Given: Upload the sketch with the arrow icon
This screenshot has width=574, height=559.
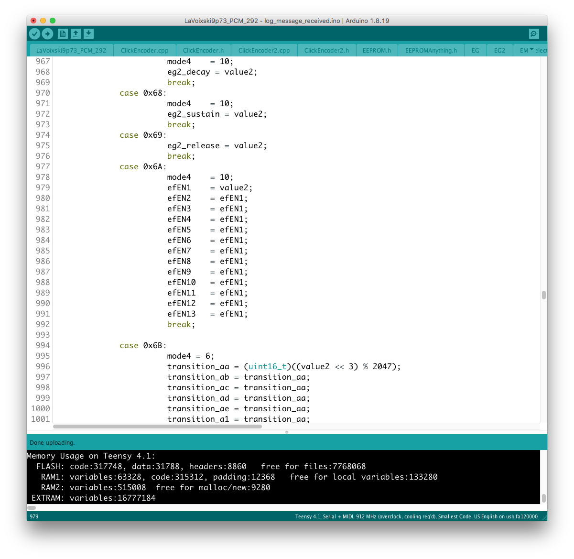Looking at the screenshot, I should coord(47,33).
